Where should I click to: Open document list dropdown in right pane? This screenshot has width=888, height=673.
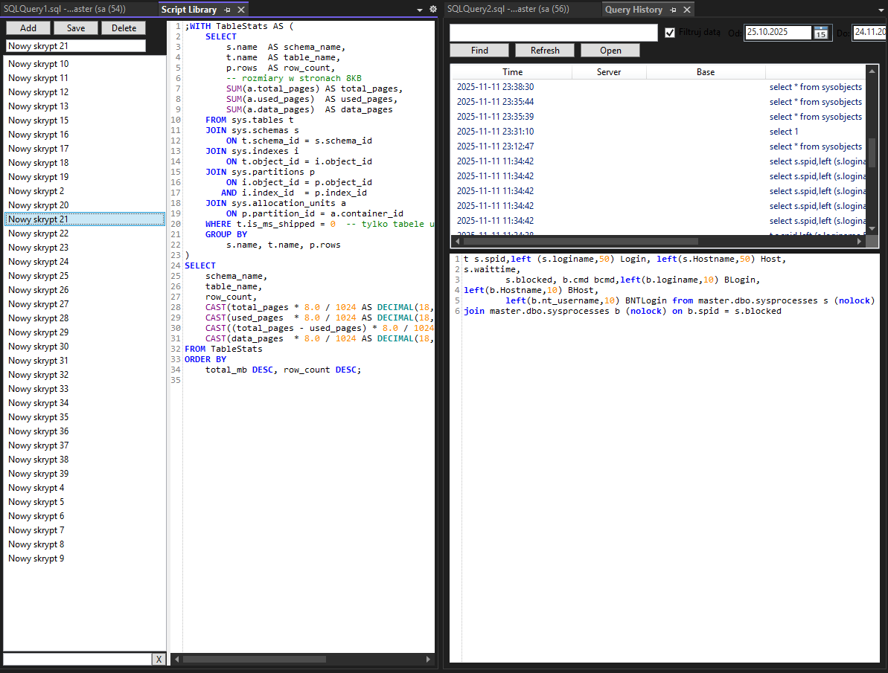(x=882, y=10)
